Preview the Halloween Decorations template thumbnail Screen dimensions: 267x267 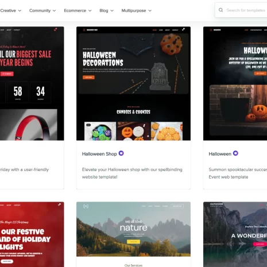click(133, 83)
